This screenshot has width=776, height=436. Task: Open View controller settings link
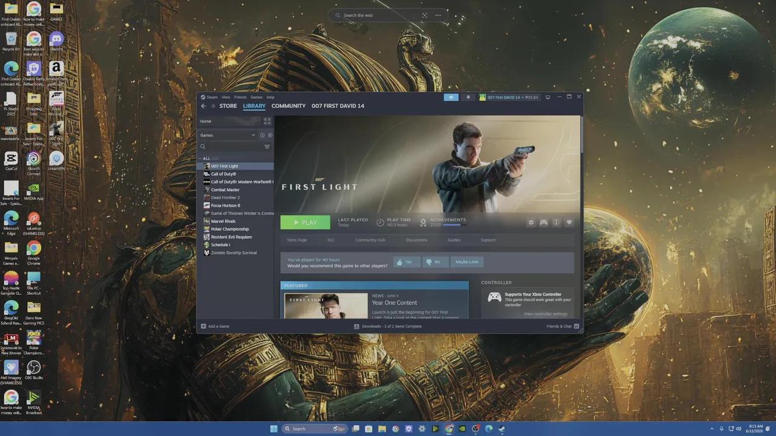(546, 314)
